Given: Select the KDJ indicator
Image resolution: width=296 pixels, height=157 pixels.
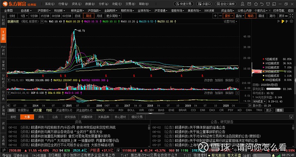Looking at the screenshot, I should [x=112, y=110].
